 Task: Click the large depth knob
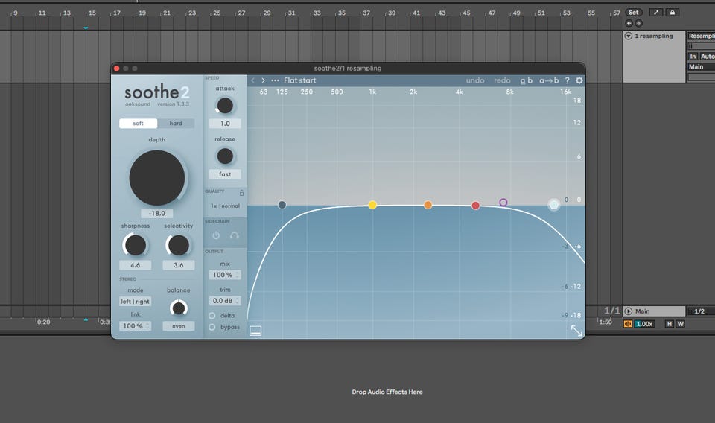pyautogui.click(x=157, y=178)
